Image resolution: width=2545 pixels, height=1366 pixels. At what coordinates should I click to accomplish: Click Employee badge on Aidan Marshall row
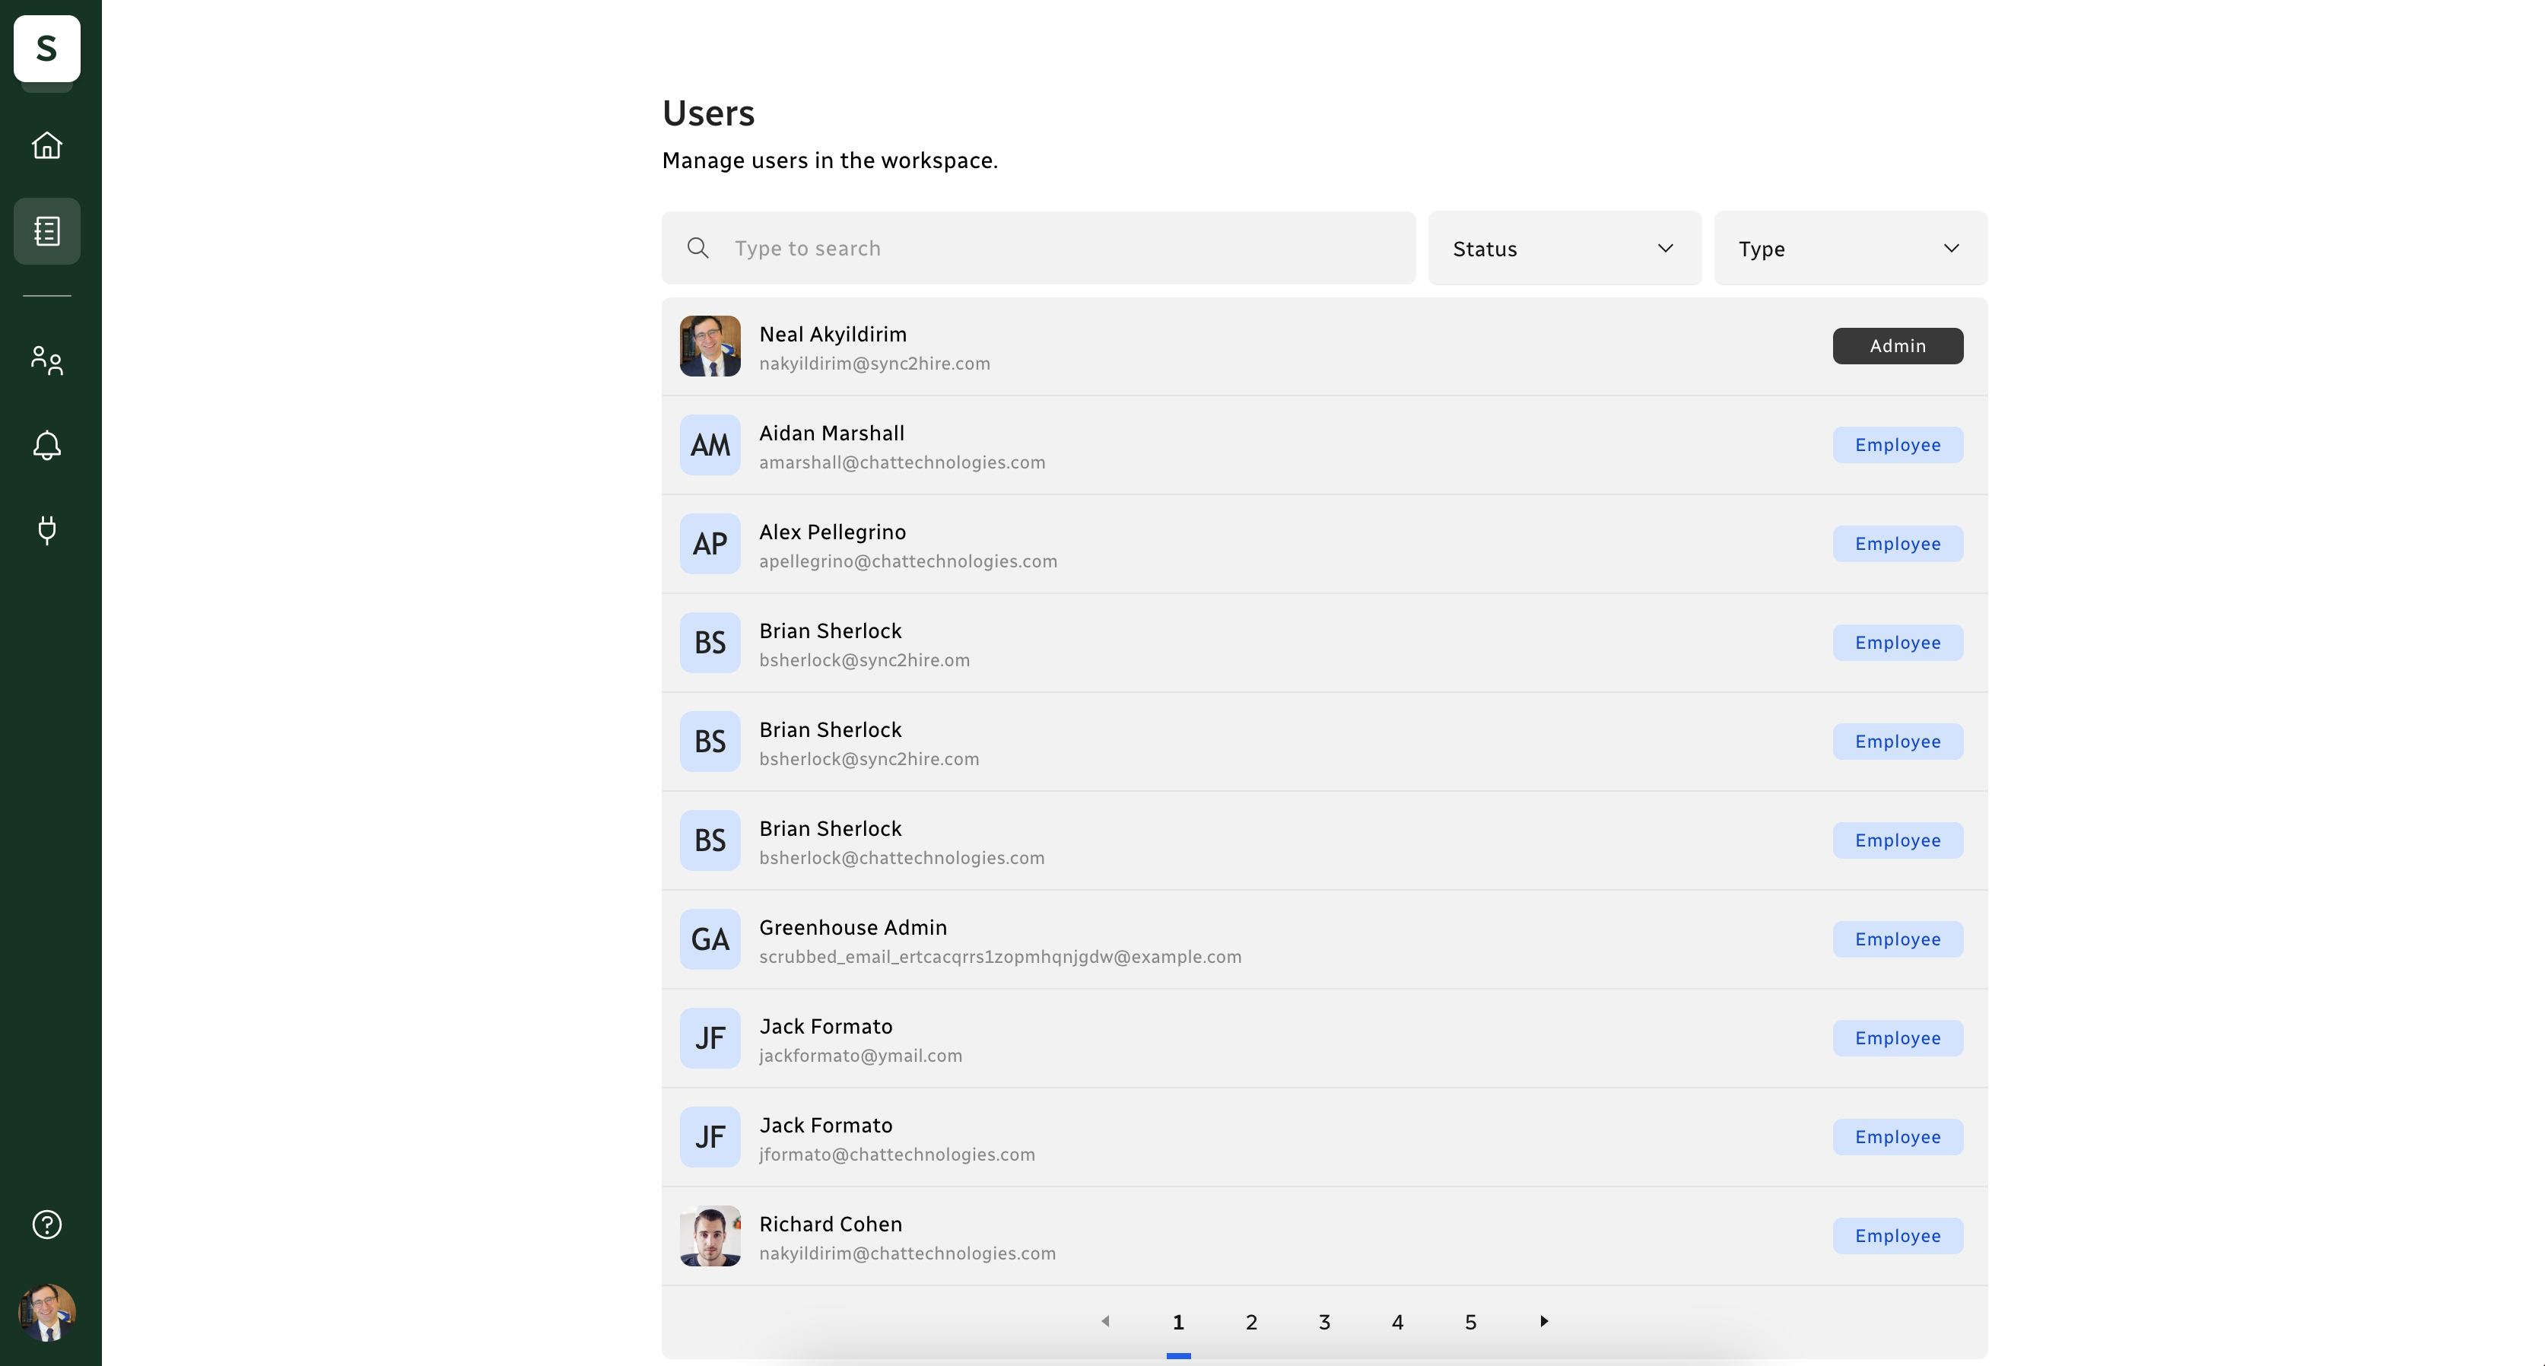pos(1898,444)
